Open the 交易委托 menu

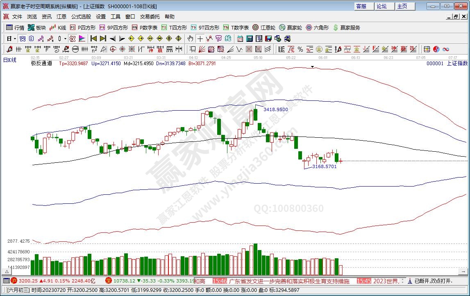pyautogui.click(x=150, y=17)
